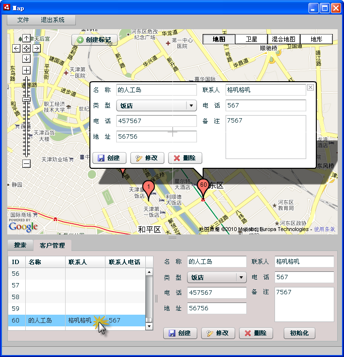Click the Google logo on map
The width and height of the screenshot is (344, 357).
23,226
